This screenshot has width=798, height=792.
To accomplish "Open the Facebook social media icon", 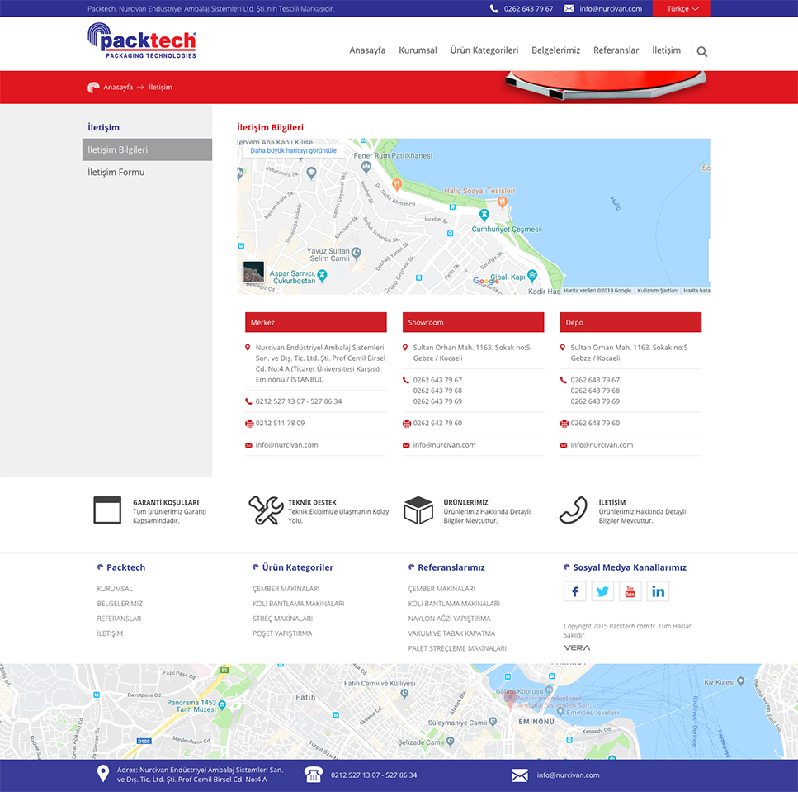I will [574, 591].
